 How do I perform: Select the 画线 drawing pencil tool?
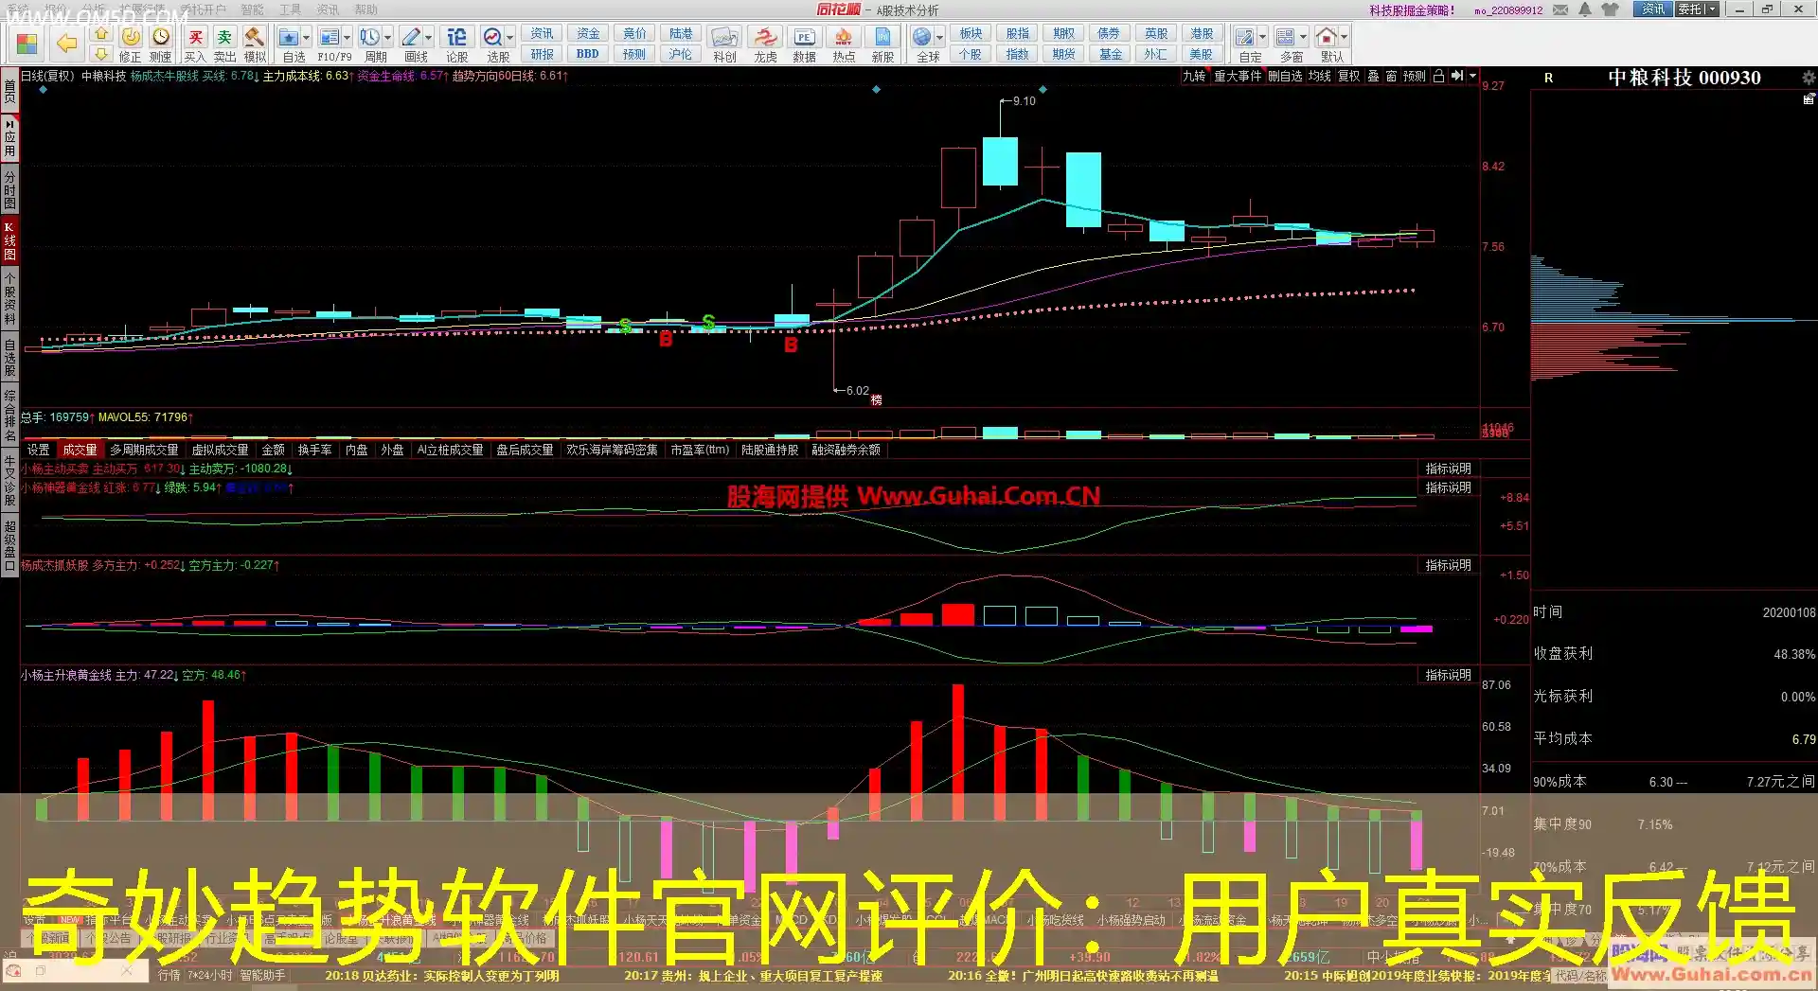click(411, 38)
